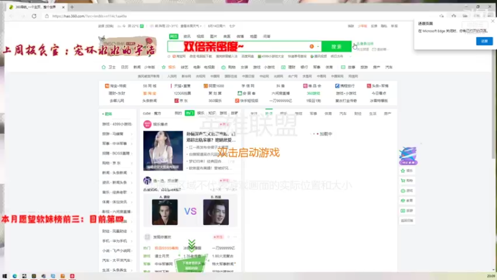Open the 唯品会 site shortcut

pyautogui.click(x=312, y=86)
